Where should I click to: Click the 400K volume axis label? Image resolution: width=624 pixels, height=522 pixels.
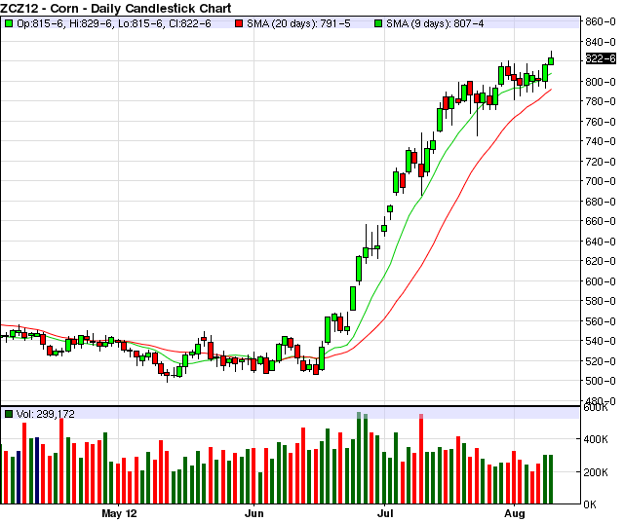pos(596,439)
